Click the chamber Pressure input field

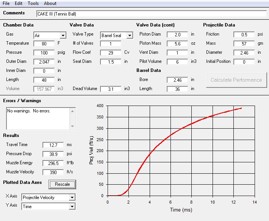click(44, 53)
